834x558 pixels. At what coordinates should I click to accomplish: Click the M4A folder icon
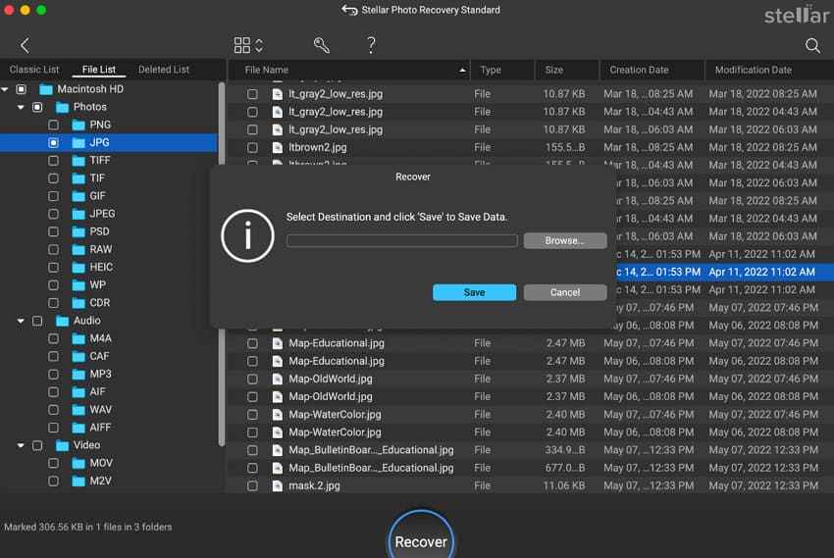[78, 338]
